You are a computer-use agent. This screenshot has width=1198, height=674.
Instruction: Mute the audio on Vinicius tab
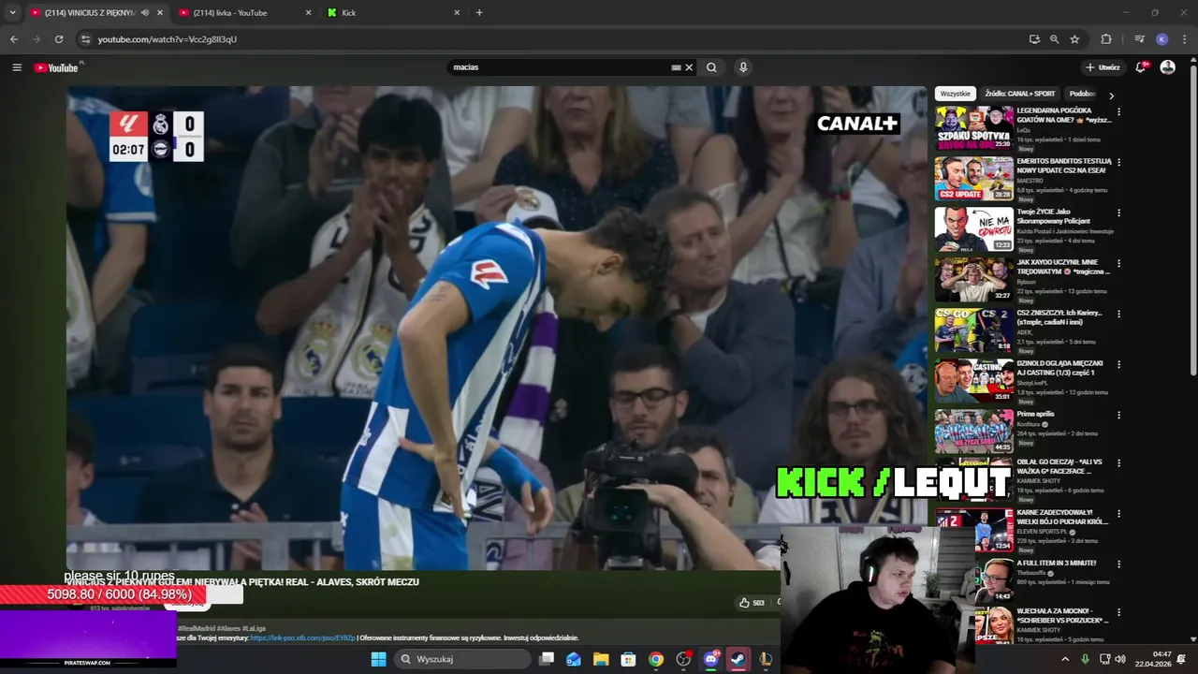[x=144, y=12]
